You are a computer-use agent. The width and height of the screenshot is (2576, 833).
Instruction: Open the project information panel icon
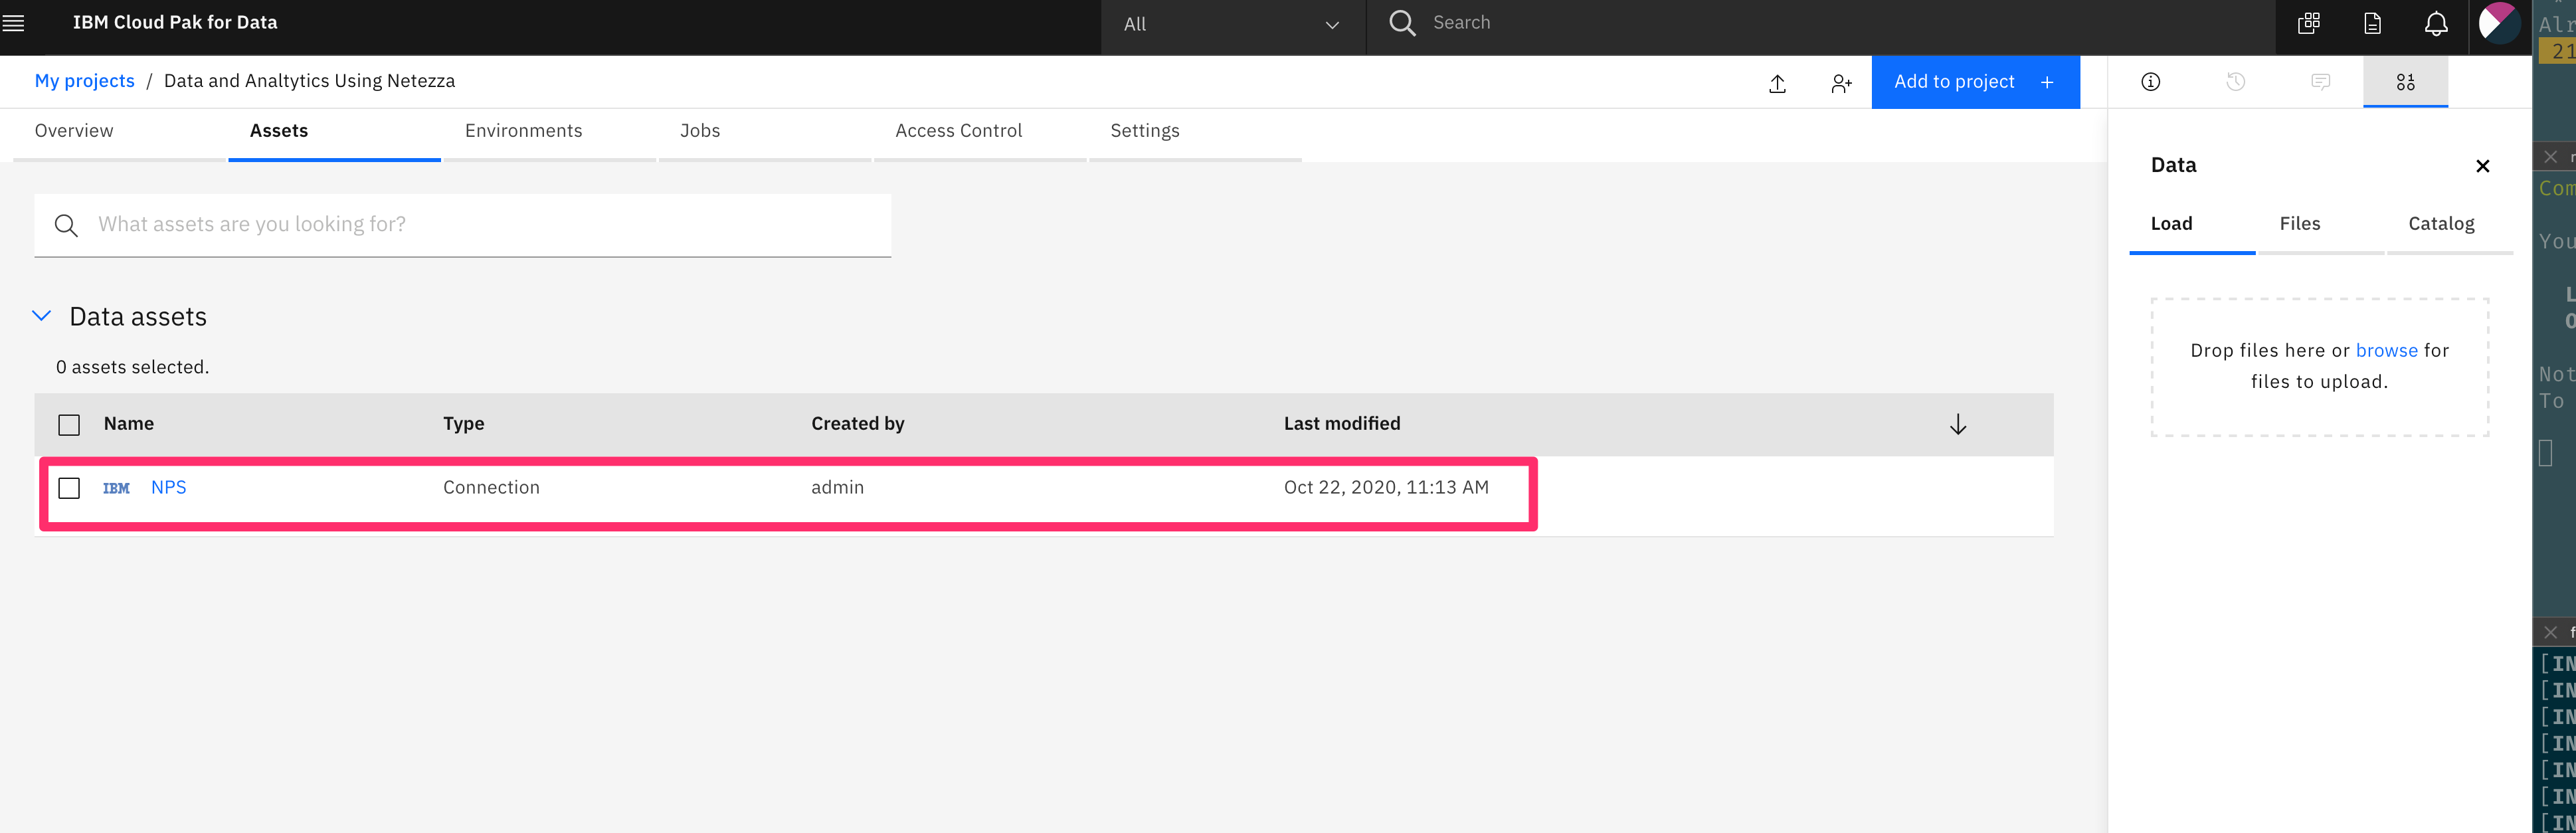tap(2150, 82)
